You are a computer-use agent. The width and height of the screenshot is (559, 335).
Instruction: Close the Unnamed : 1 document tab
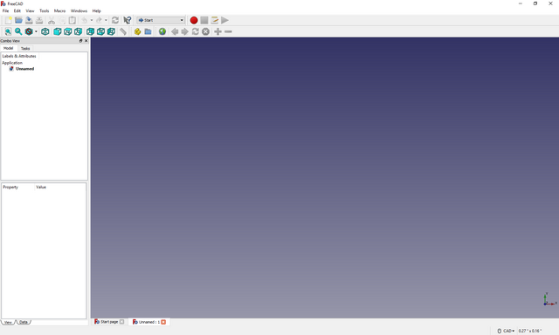[x=163, y=322]
